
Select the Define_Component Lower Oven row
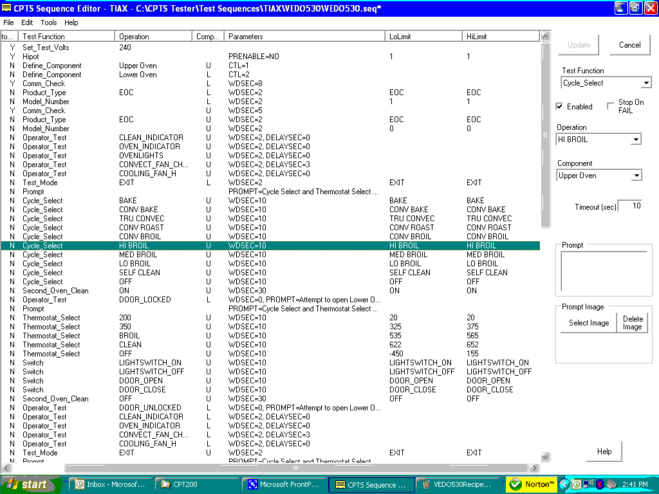pyautogui.click(x=270, y=75)
